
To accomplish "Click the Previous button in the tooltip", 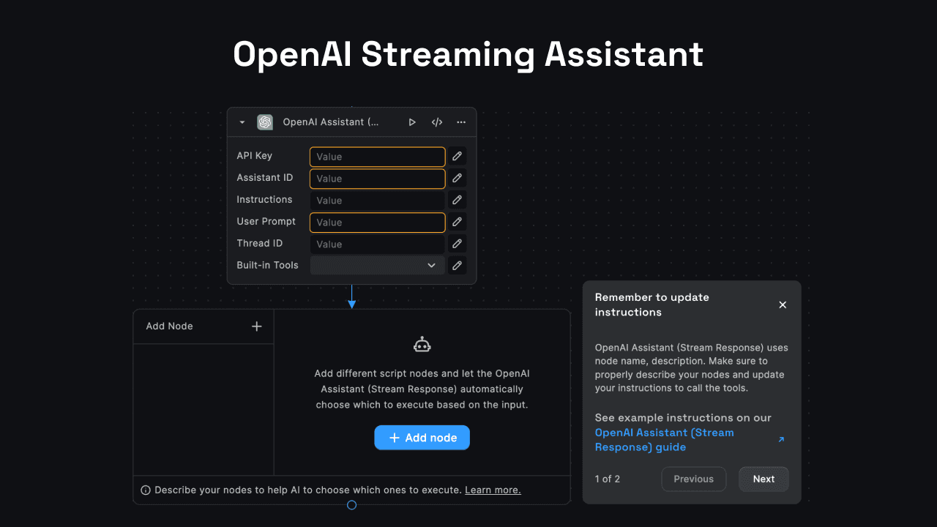I will (x=693, y=479).
